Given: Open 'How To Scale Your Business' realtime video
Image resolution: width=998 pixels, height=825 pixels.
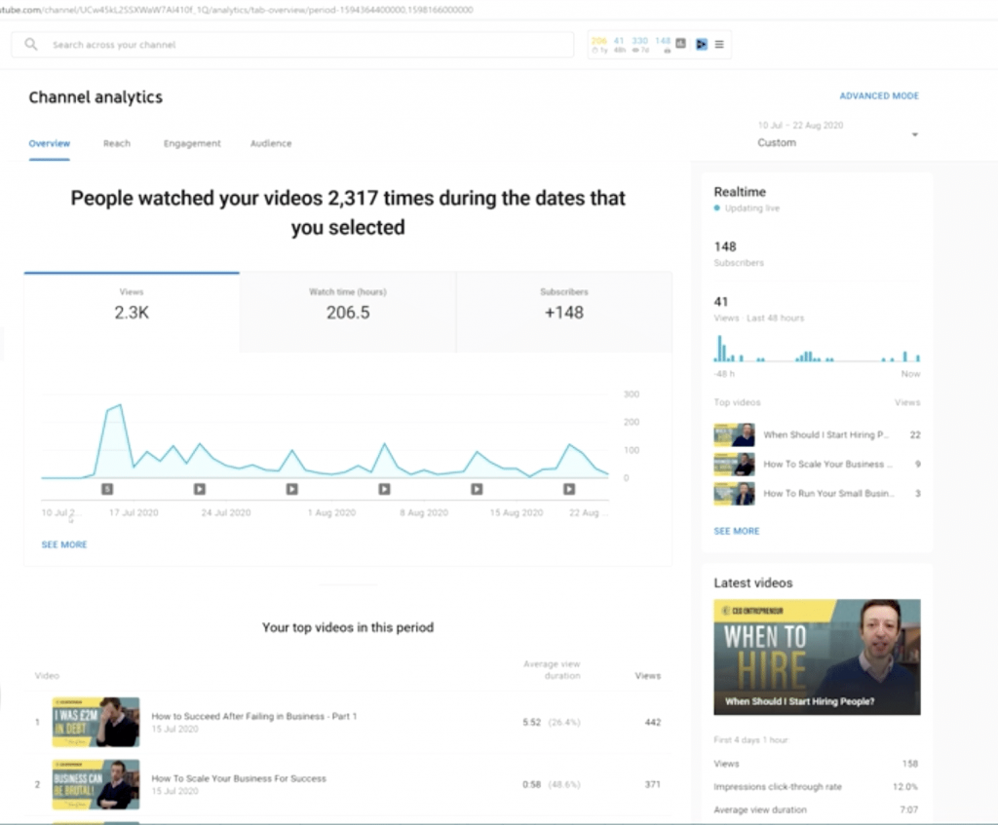Looking at the screenshot, I should click(x=827, y=465).
